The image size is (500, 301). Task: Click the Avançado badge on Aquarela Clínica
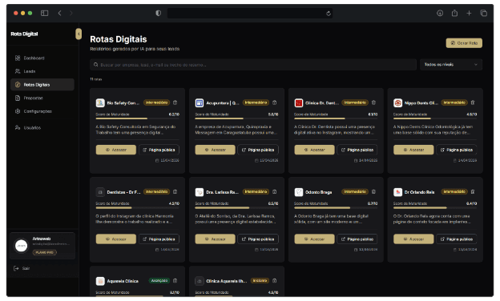click(159, 281)
